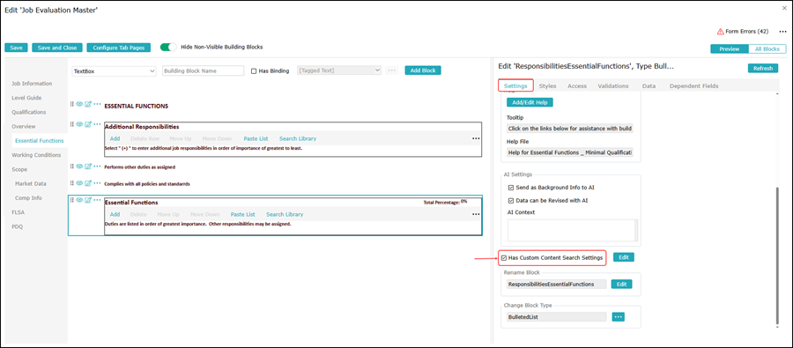The height and width of the screenshot is (348, 793).
Task: Switch to the Styles tab
Action: click(548, 86)
